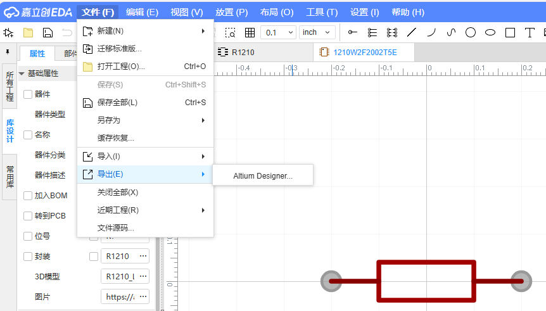Open the 布局 (O) menu
The width and height of the screenshot is (546, 311).
277,13
